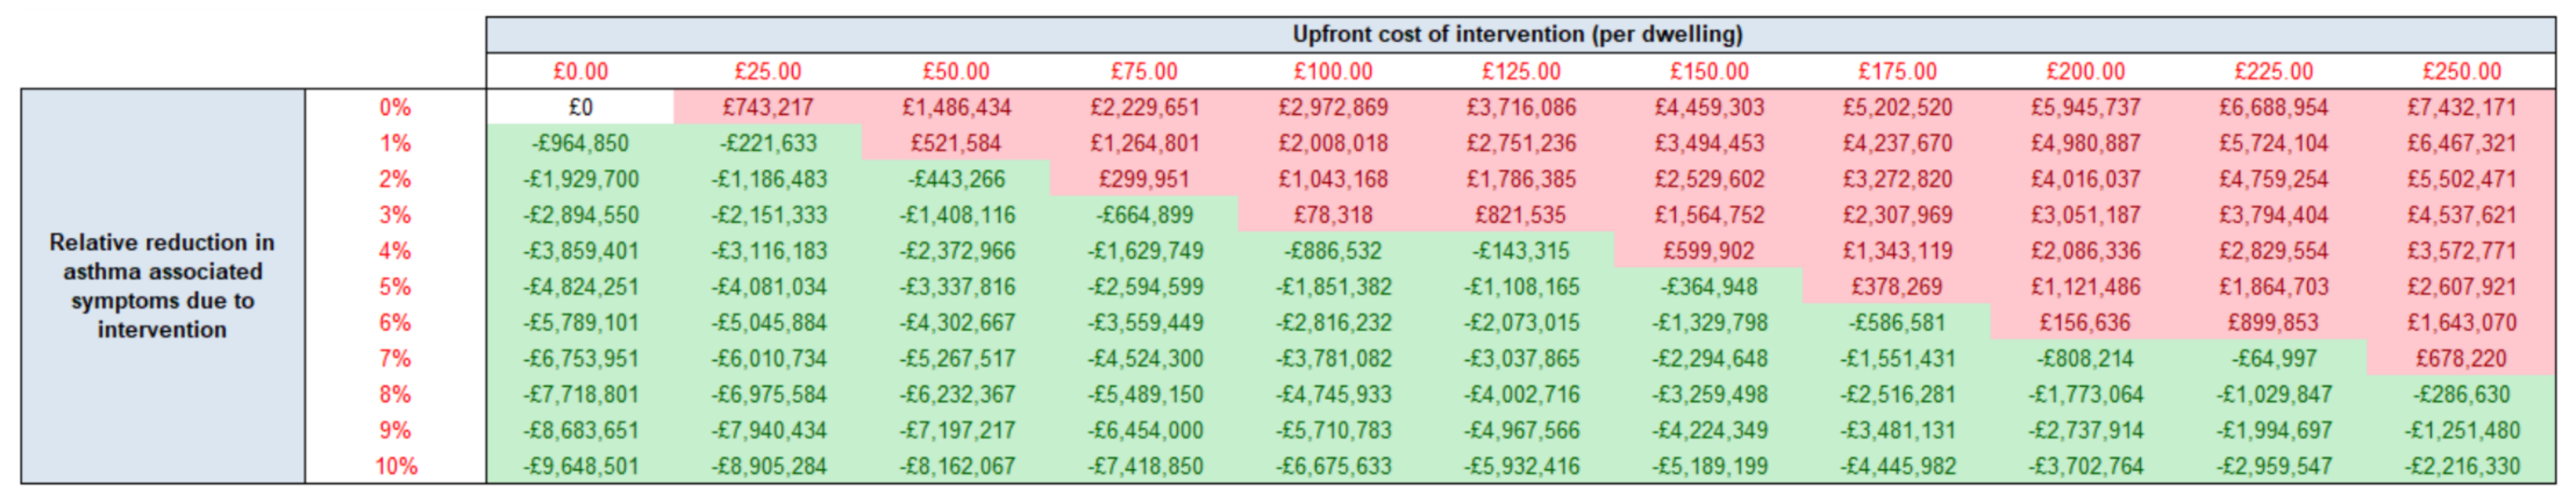Click the £25.00 column header
This screenshot has width=2576, height=501.
tap(768, 71)
